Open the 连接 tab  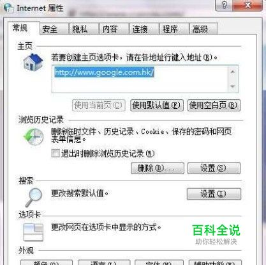(140, 29)
